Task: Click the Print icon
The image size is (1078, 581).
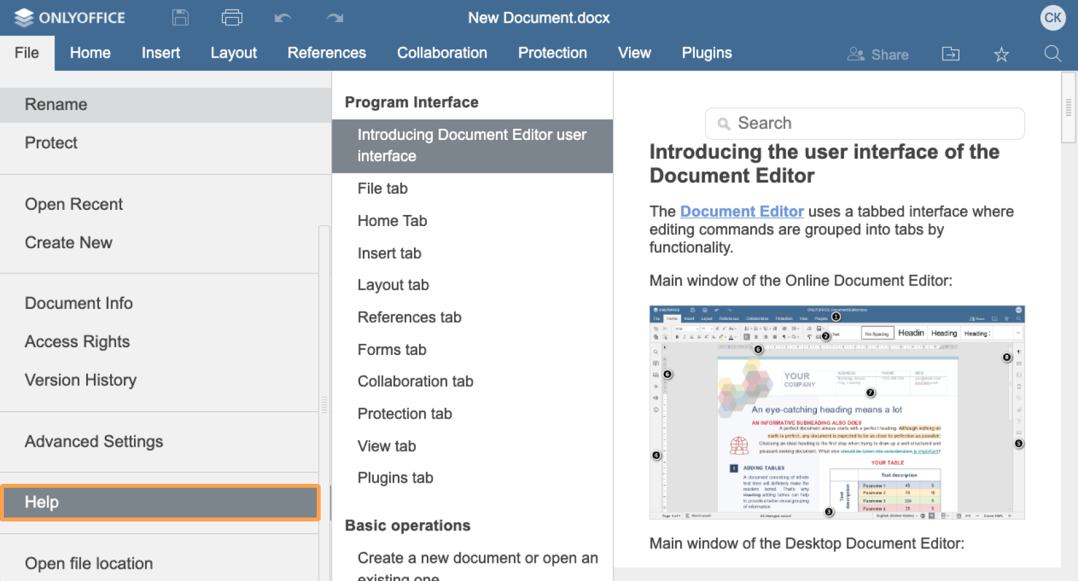Action: [x=232, y=17]
